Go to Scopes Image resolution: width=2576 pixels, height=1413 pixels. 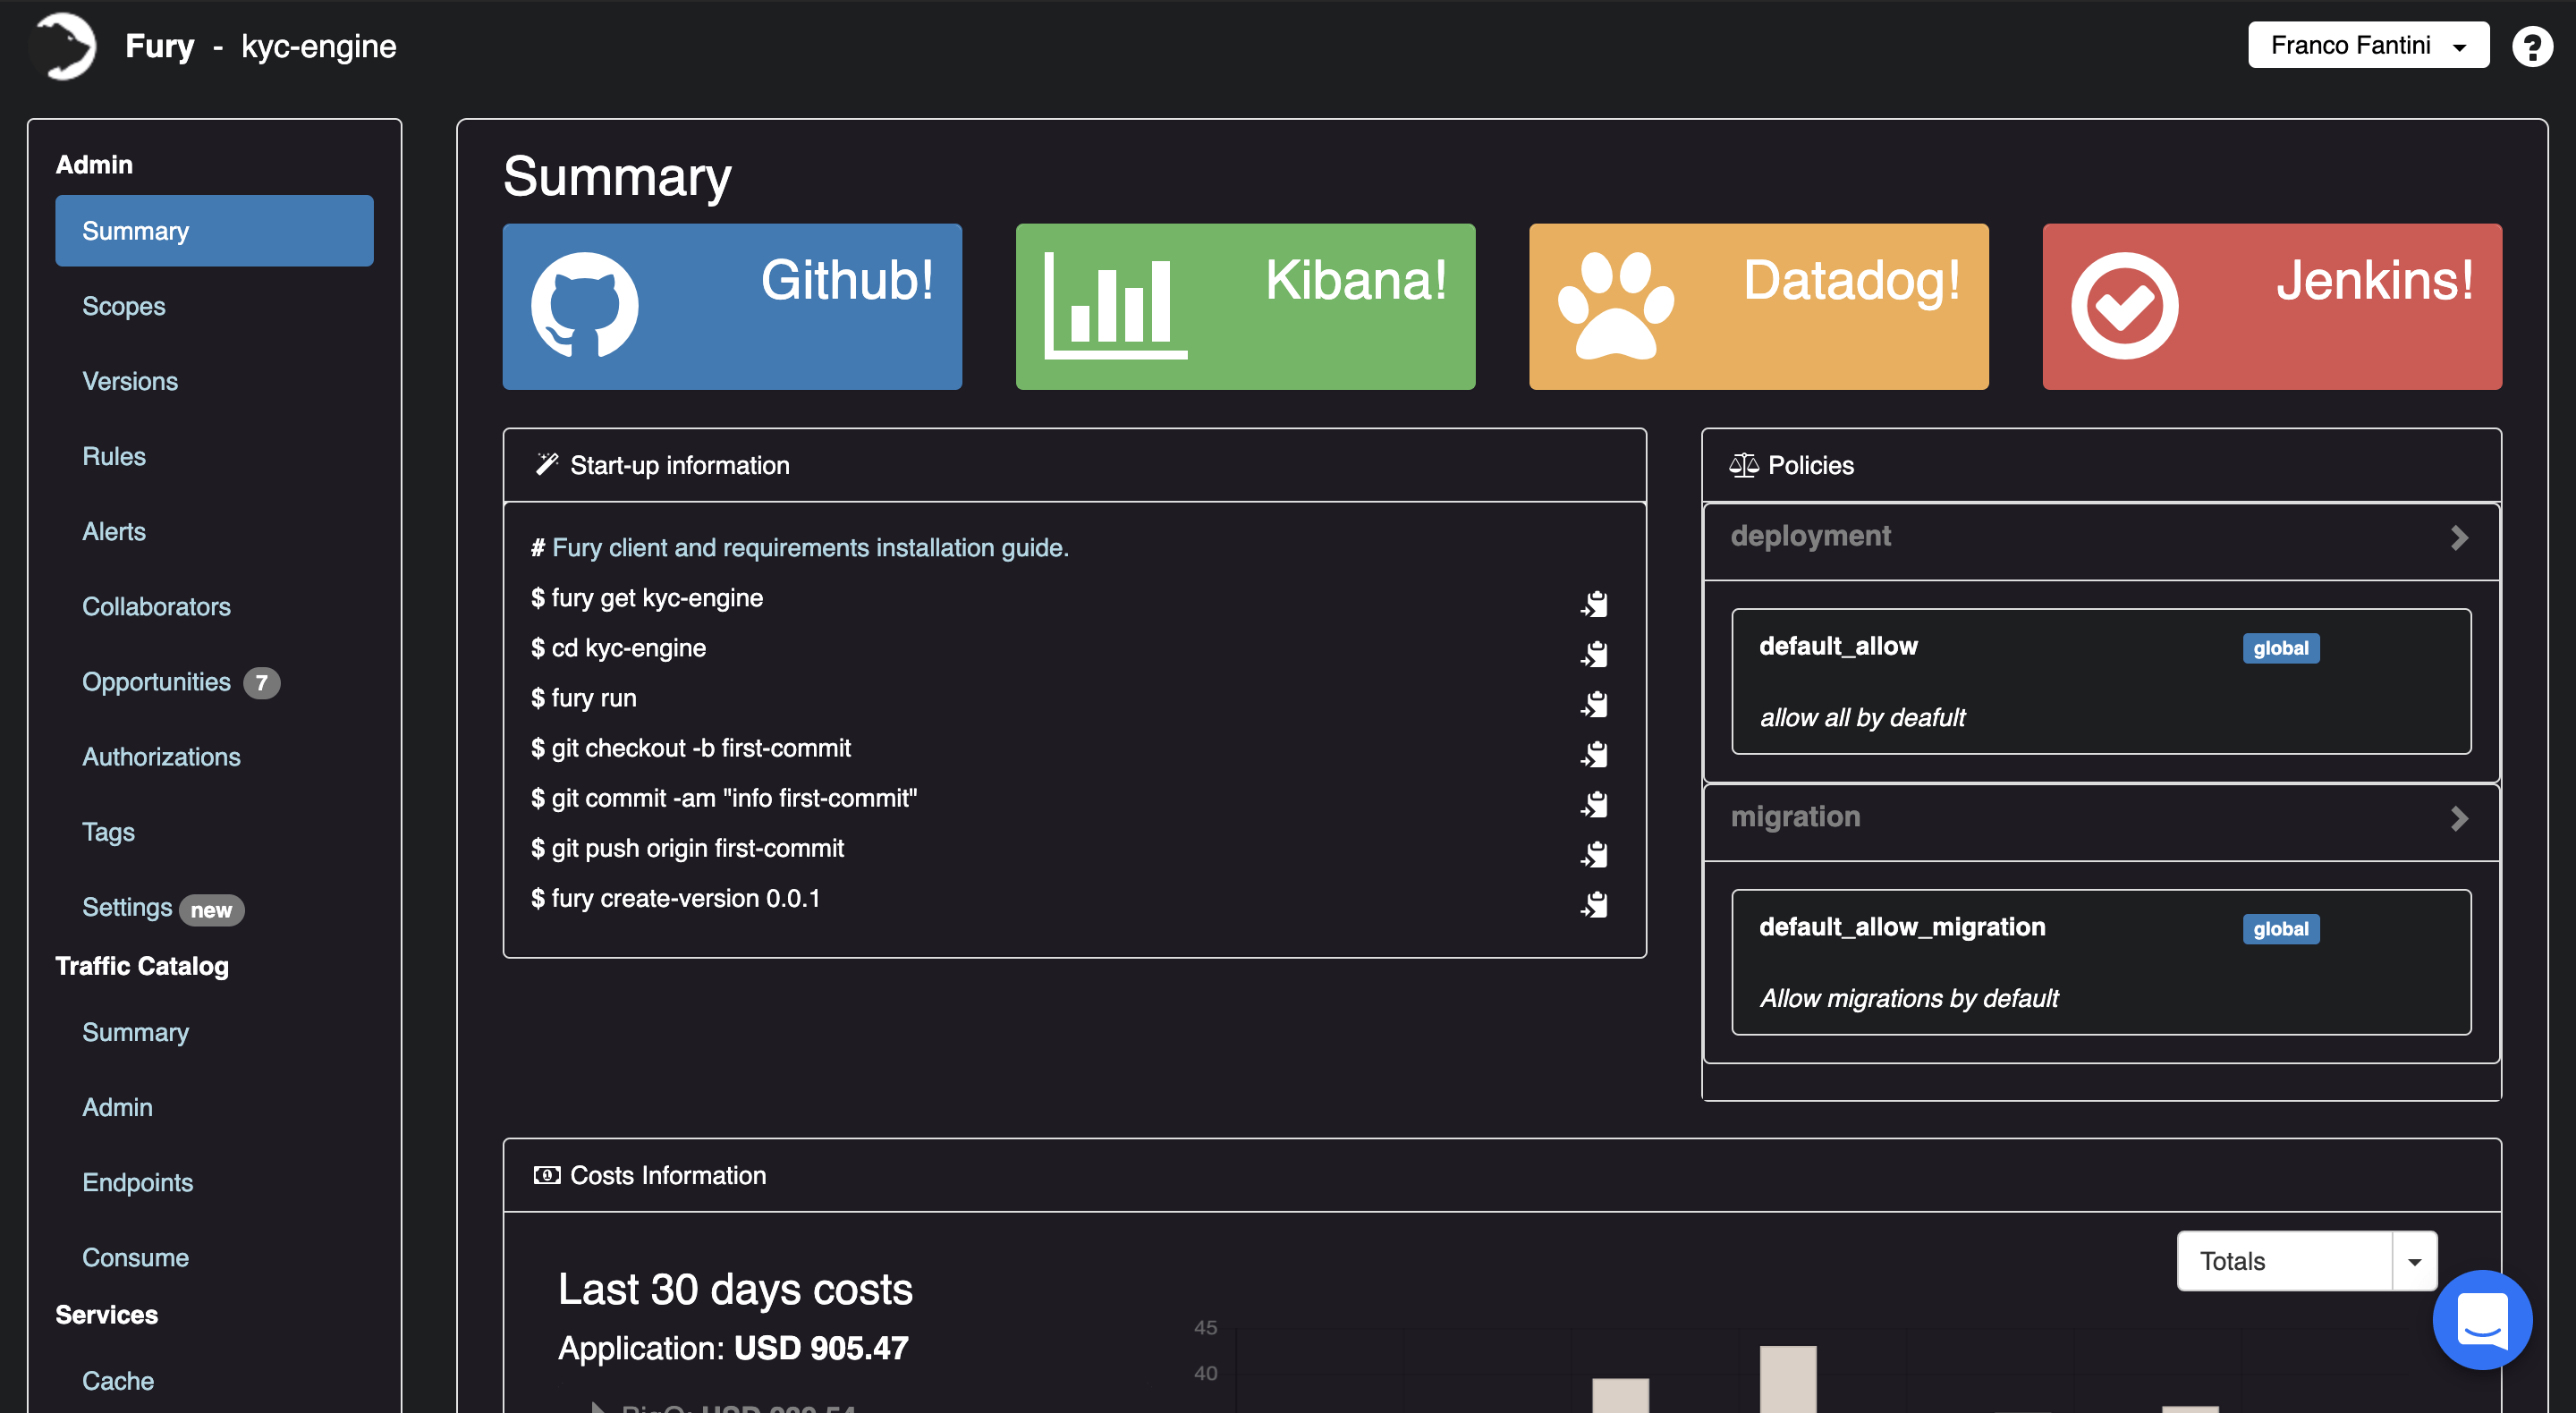click(124, 306)
